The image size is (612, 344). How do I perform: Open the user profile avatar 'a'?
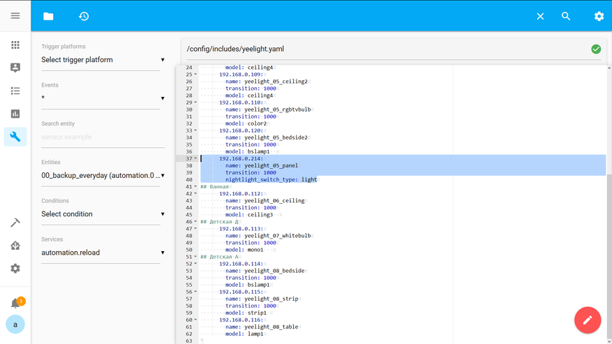pos(15,324)
